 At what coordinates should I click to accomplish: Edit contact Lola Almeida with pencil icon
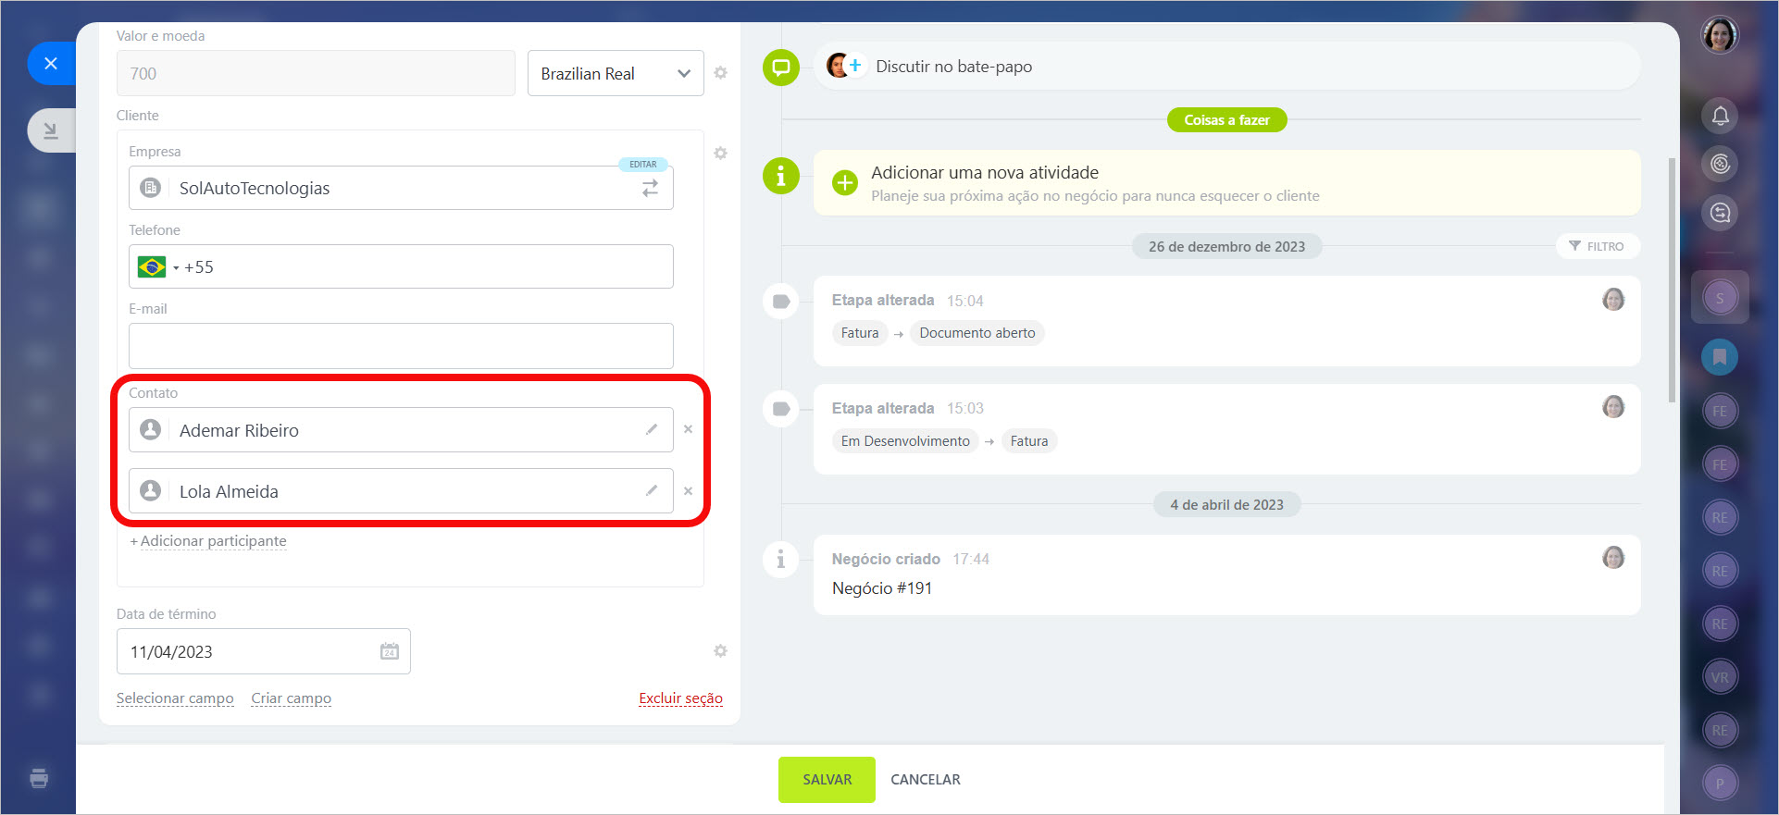pos(652,490)
